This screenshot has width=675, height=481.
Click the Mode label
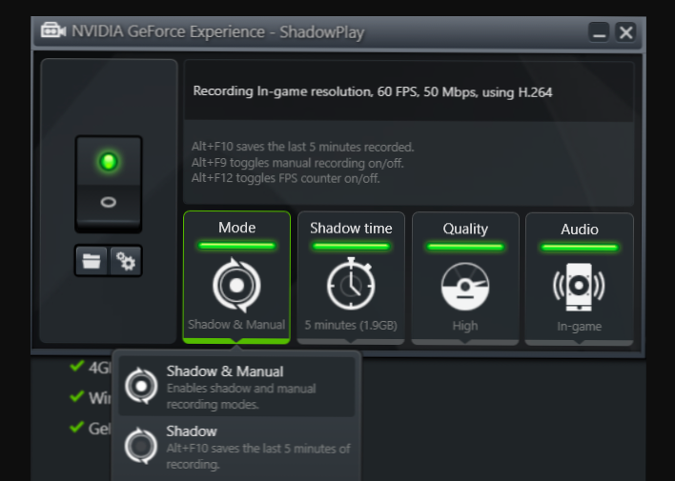pyautogui.click(x=236, y=227)
